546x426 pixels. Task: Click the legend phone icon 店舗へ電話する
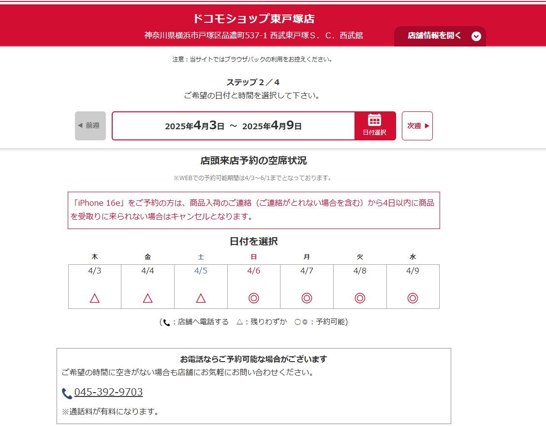pos(166,322)
